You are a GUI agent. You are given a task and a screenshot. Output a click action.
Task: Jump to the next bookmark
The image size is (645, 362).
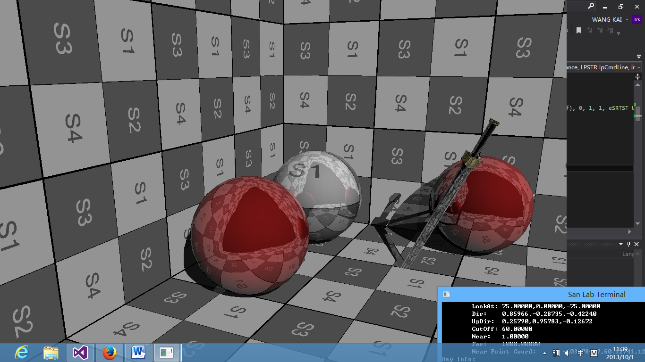click(x=600, y=30)
